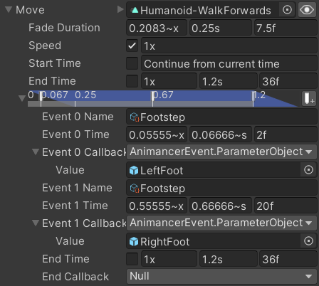Click the LeftFoot cube object icon
This screenshot has width=319, height=286.
tap(134, 171)
